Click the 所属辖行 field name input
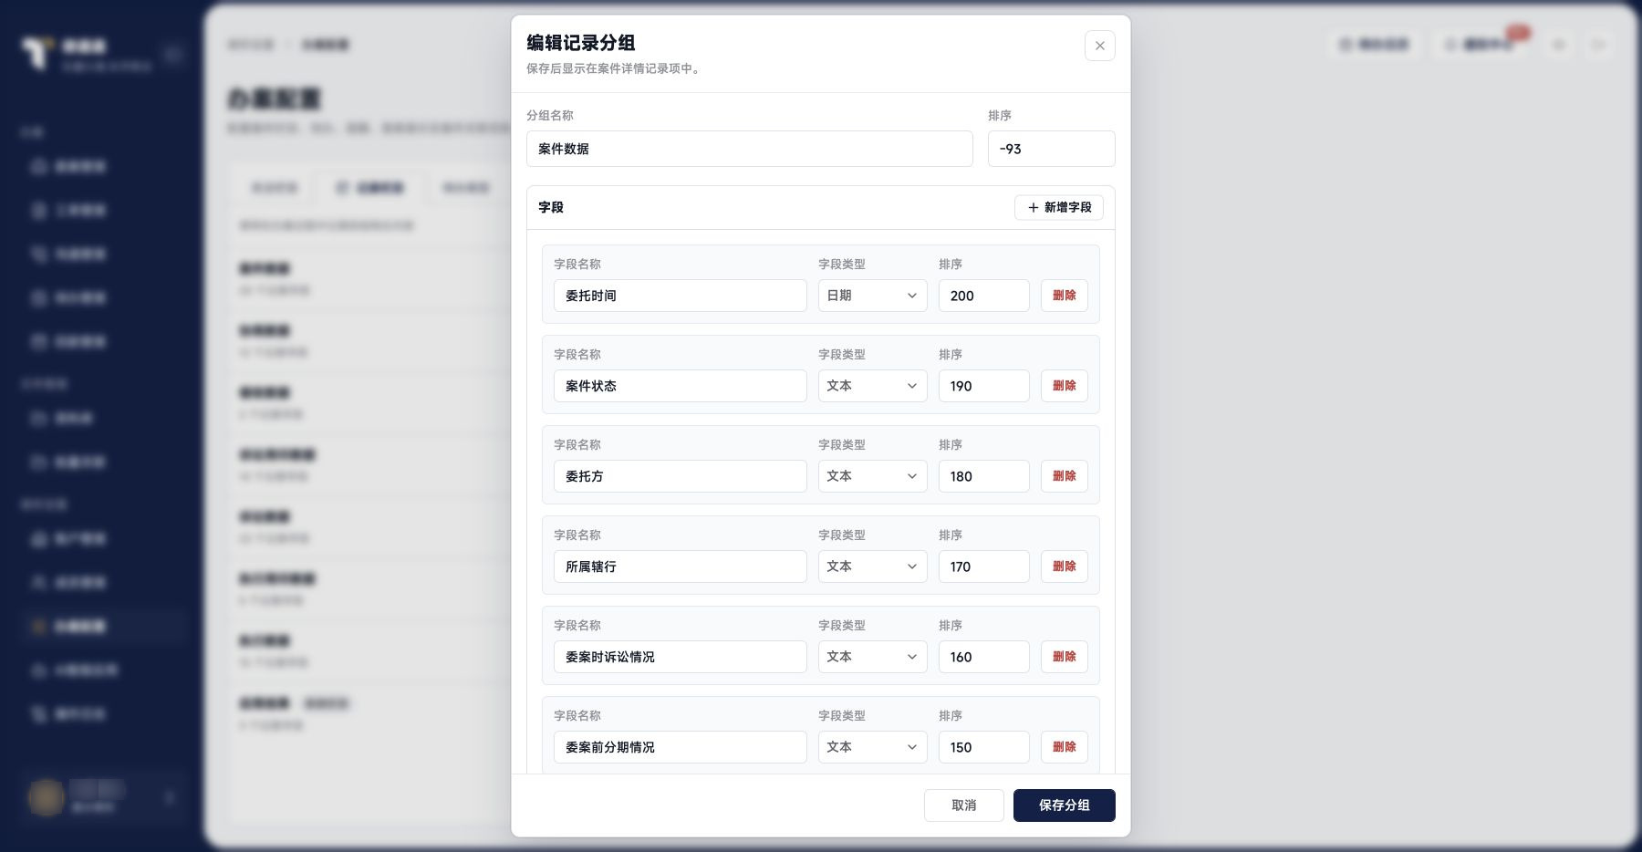The height and width of the screenshot is (852, 1642). click(x=680, y=566)
